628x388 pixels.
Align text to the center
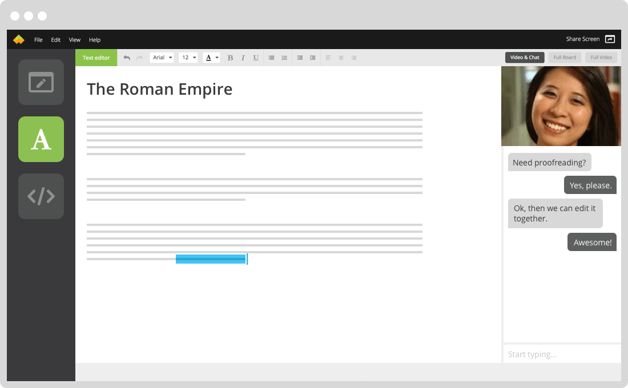tap(341, 58)
